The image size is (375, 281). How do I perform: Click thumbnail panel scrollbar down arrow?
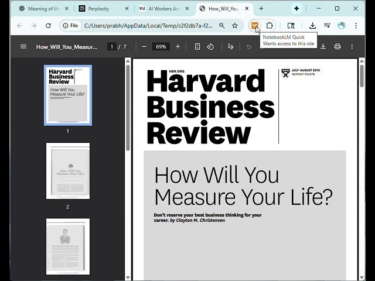click(x=128, y=277)
